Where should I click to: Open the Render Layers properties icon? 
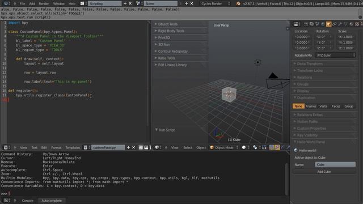pyautogui.click(x=311, y=24)
